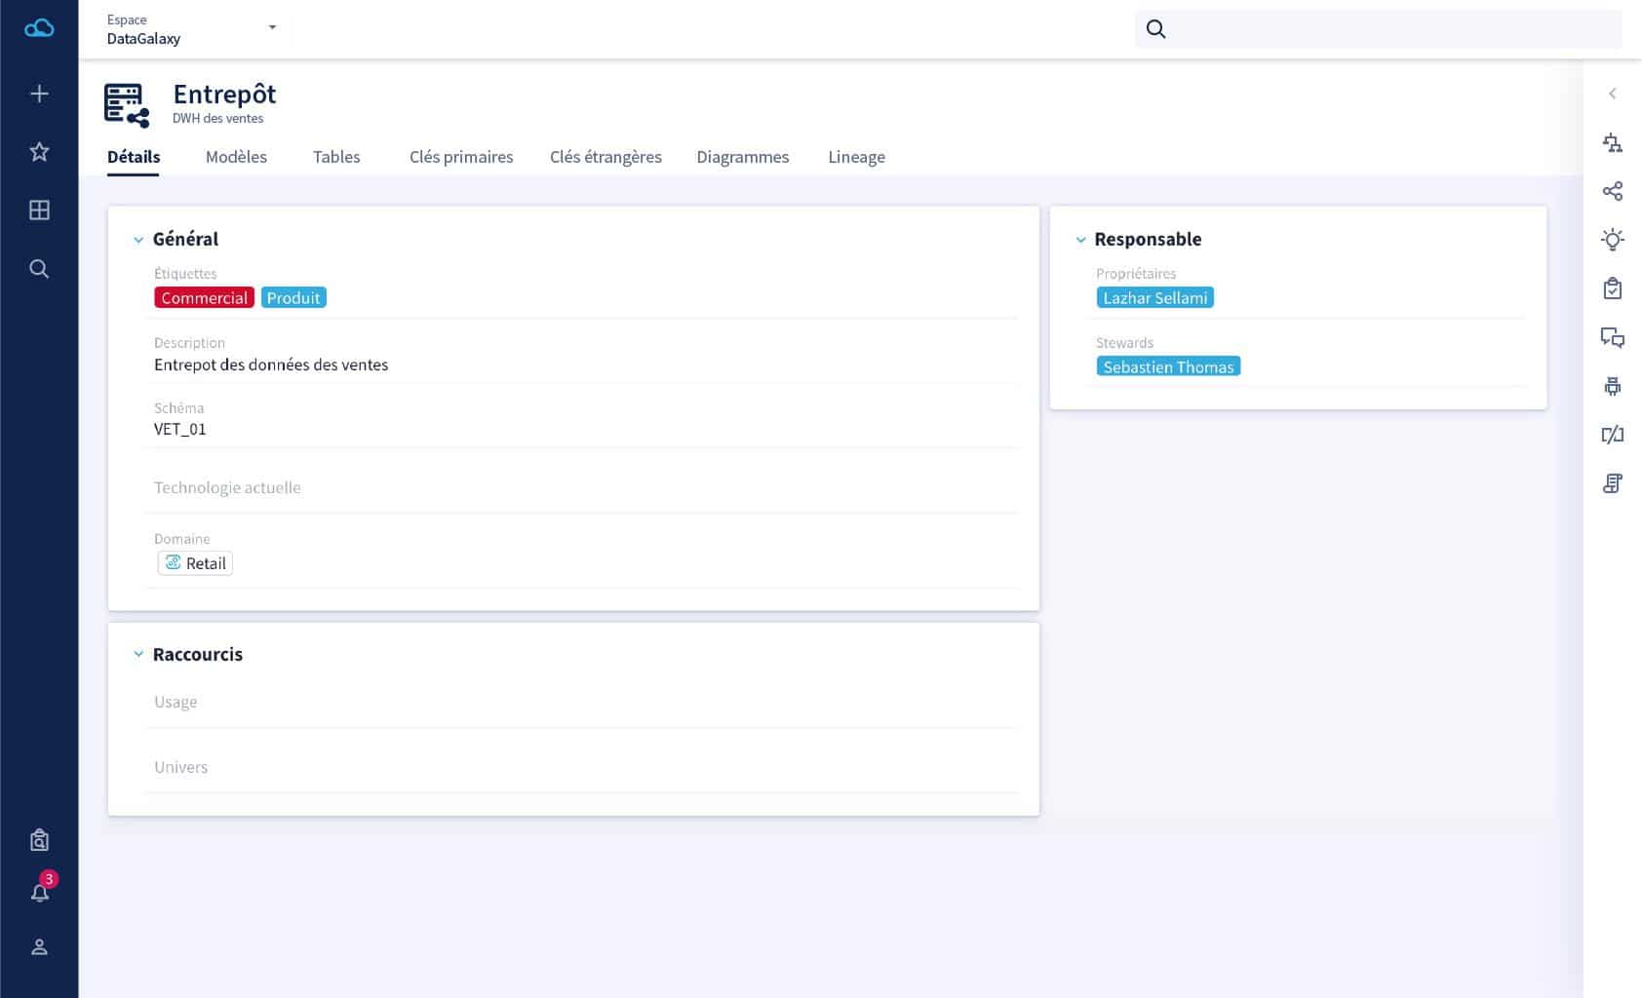Viewport: 1642px width, 998px height.
Task: Open the lightbulb suggestions icon
Action: click(x=1613, y=240)
